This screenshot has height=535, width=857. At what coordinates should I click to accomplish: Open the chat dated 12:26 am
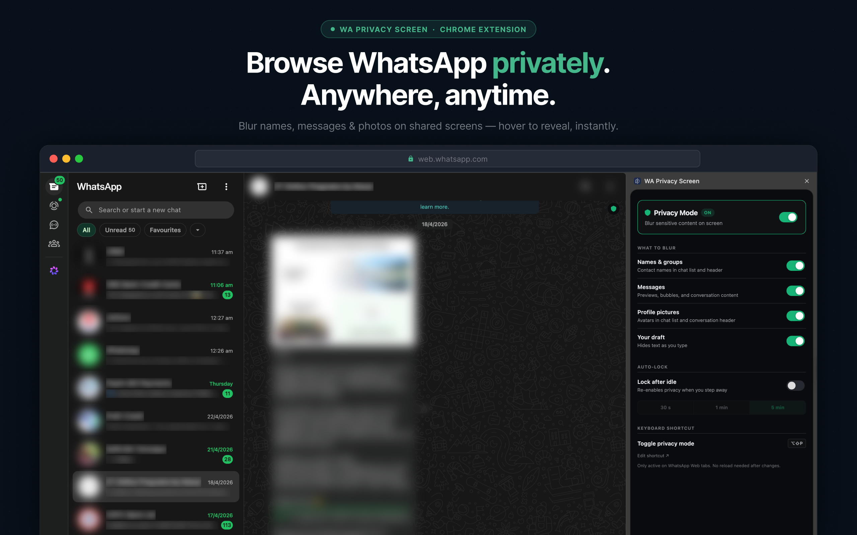156,355
